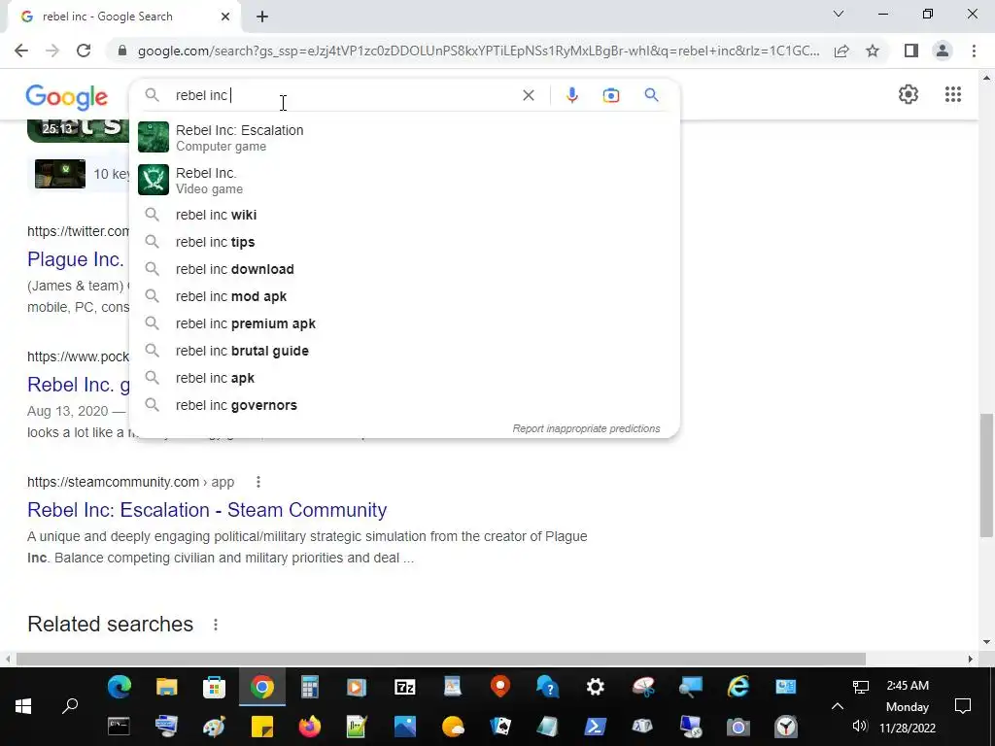Launch Microsoft Edge from the taskbar
This screenshot has height=746, width=995.
tap(120, 687)
